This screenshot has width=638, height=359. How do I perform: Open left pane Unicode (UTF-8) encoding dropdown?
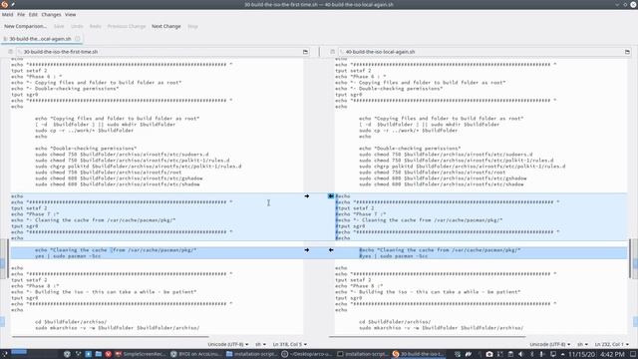[x=228, y=344]
